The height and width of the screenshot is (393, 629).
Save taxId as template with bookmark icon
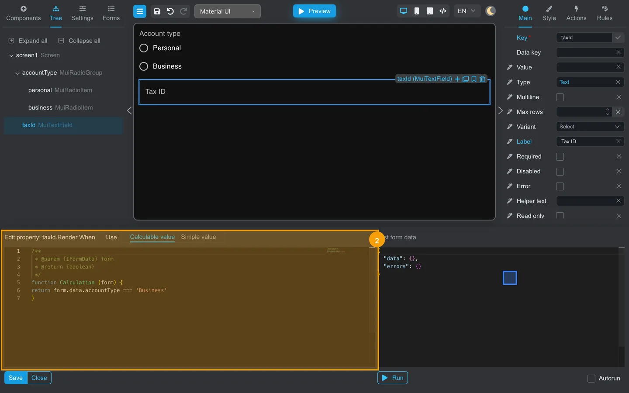point(474,79)
